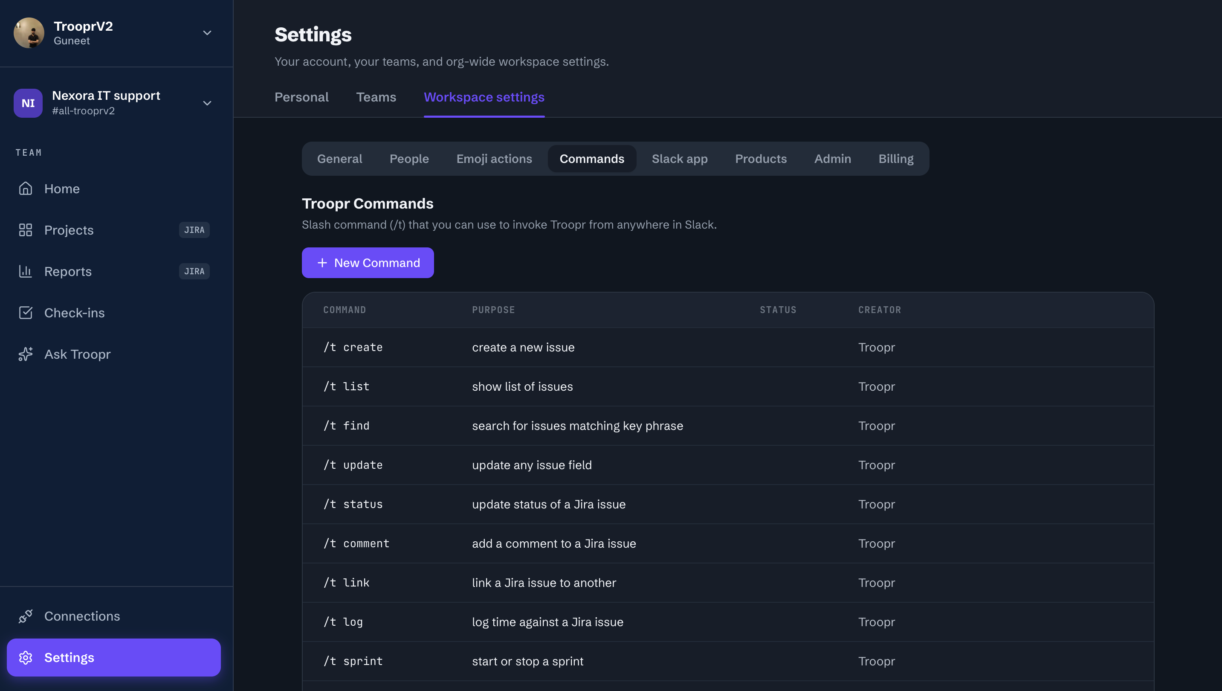Select the Commands sub-tab
The height and width of the screenshot is (691, 1222).
591,159
